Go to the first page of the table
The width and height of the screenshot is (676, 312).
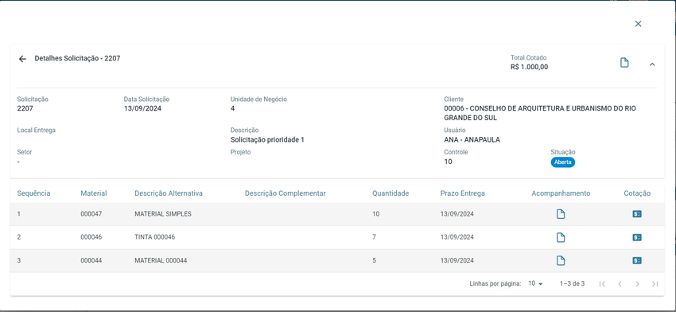(602, 284)
